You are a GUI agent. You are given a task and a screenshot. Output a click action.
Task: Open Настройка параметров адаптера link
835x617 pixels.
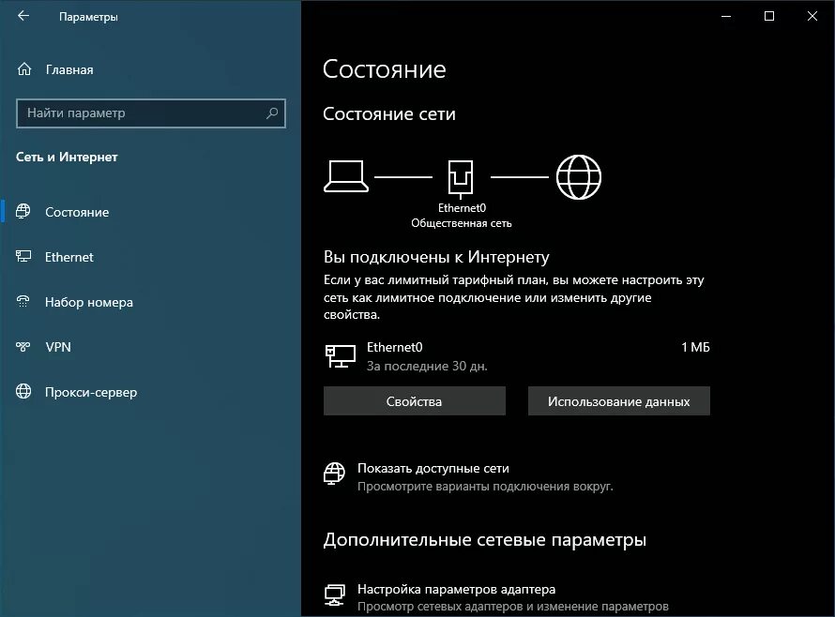(456, 589)
